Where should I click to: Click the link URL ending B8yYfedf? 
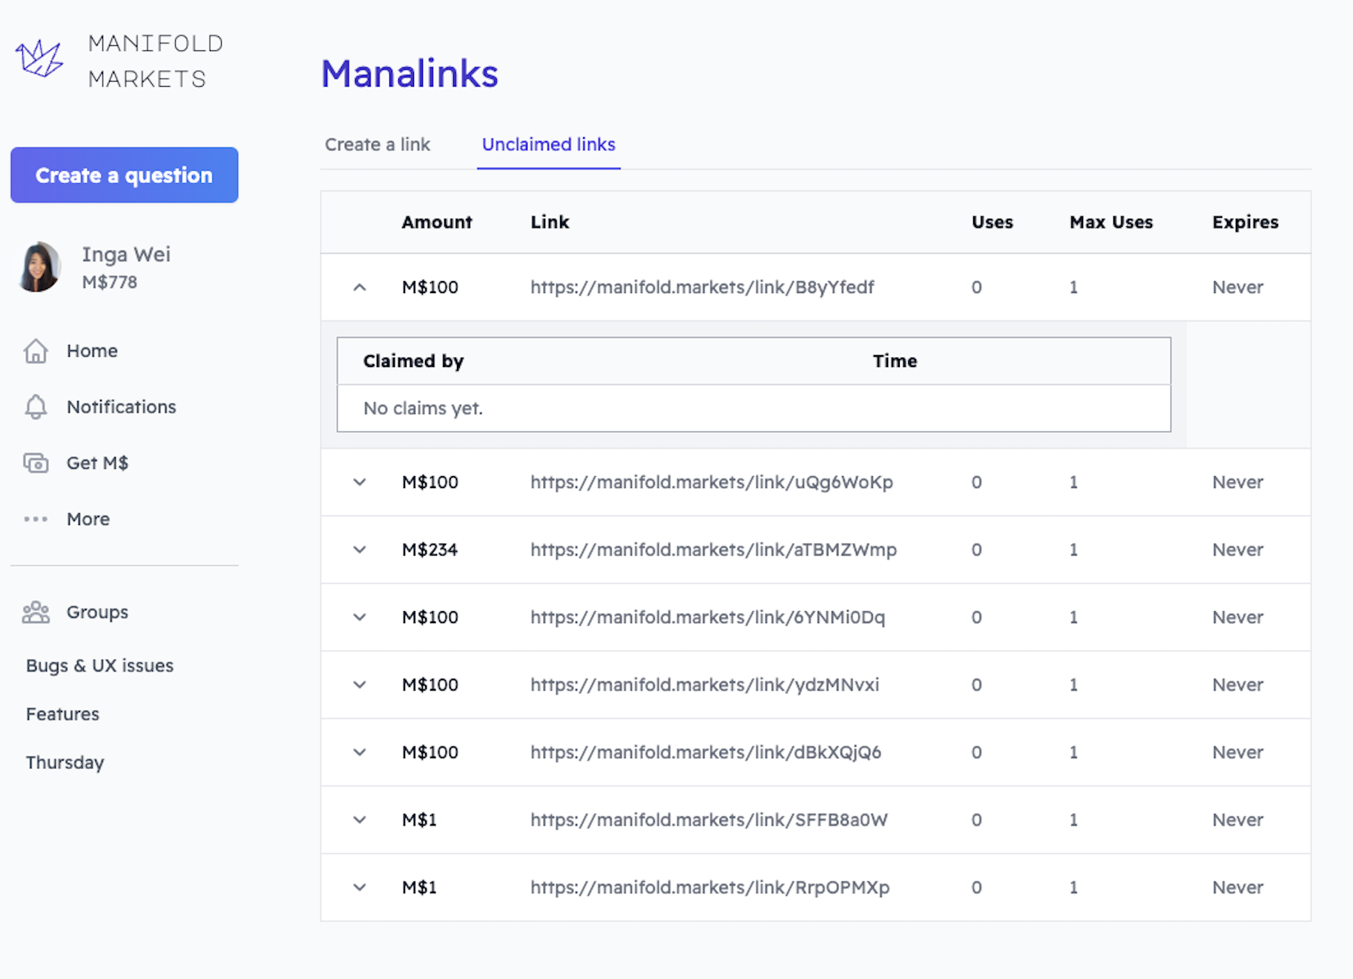(702, 287)
